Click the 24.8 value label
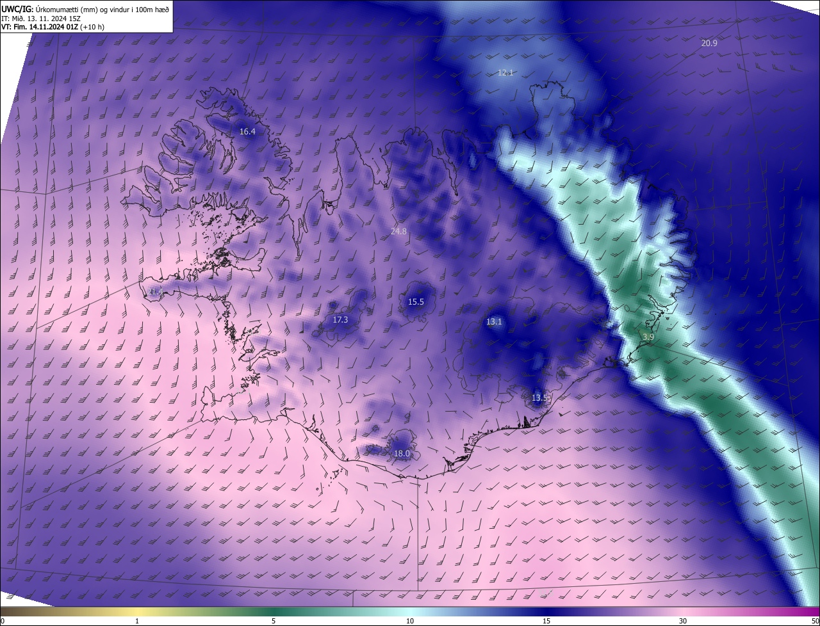The width and height of the screenshot is (820, 626). pyautogui.click(x=398, y=231)
